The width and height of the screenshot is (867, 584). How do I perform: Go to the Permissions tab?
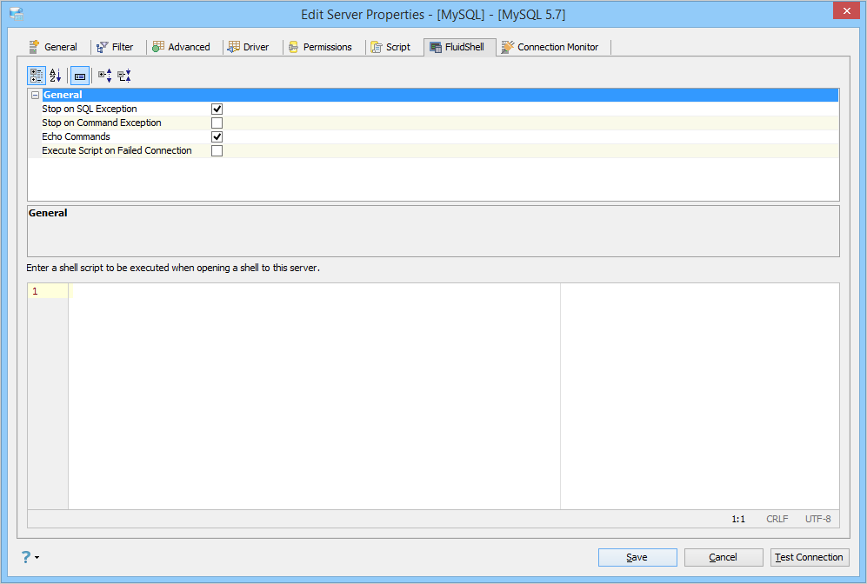(320, 47)
